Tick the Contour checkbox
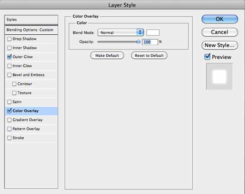The width and height of the screenshot is (245, 194). pos(14,84)
